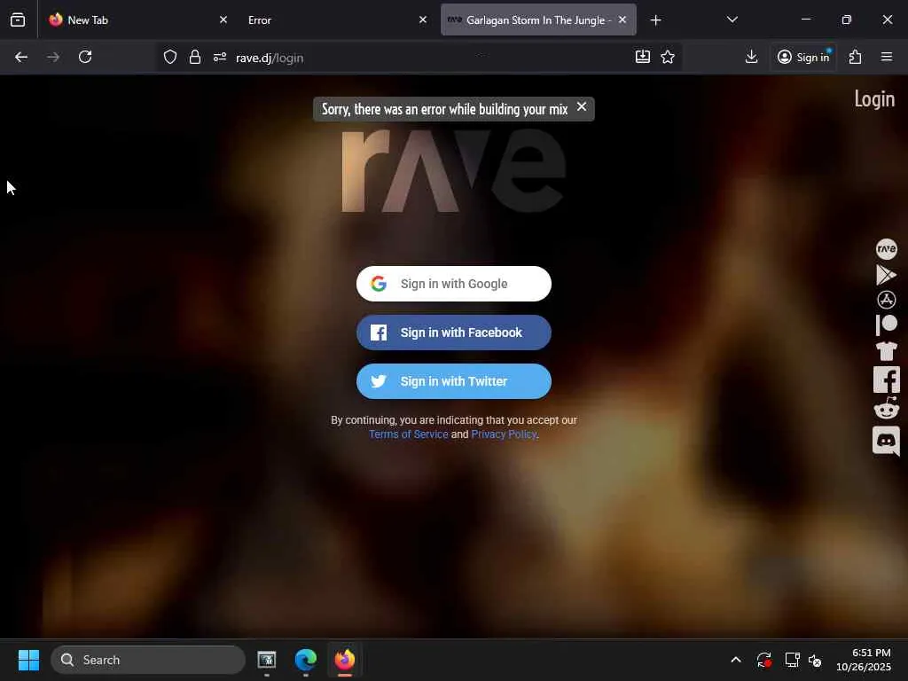Open the Reddit icon in sidebar

pyautogui.click(x=886, y=408)
